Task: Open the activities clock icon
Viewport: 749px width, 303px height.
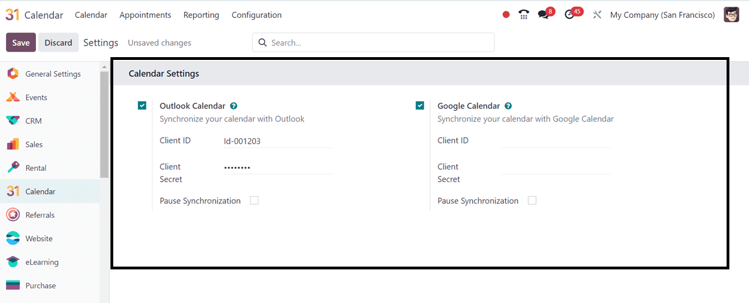Action: point(570,15)
